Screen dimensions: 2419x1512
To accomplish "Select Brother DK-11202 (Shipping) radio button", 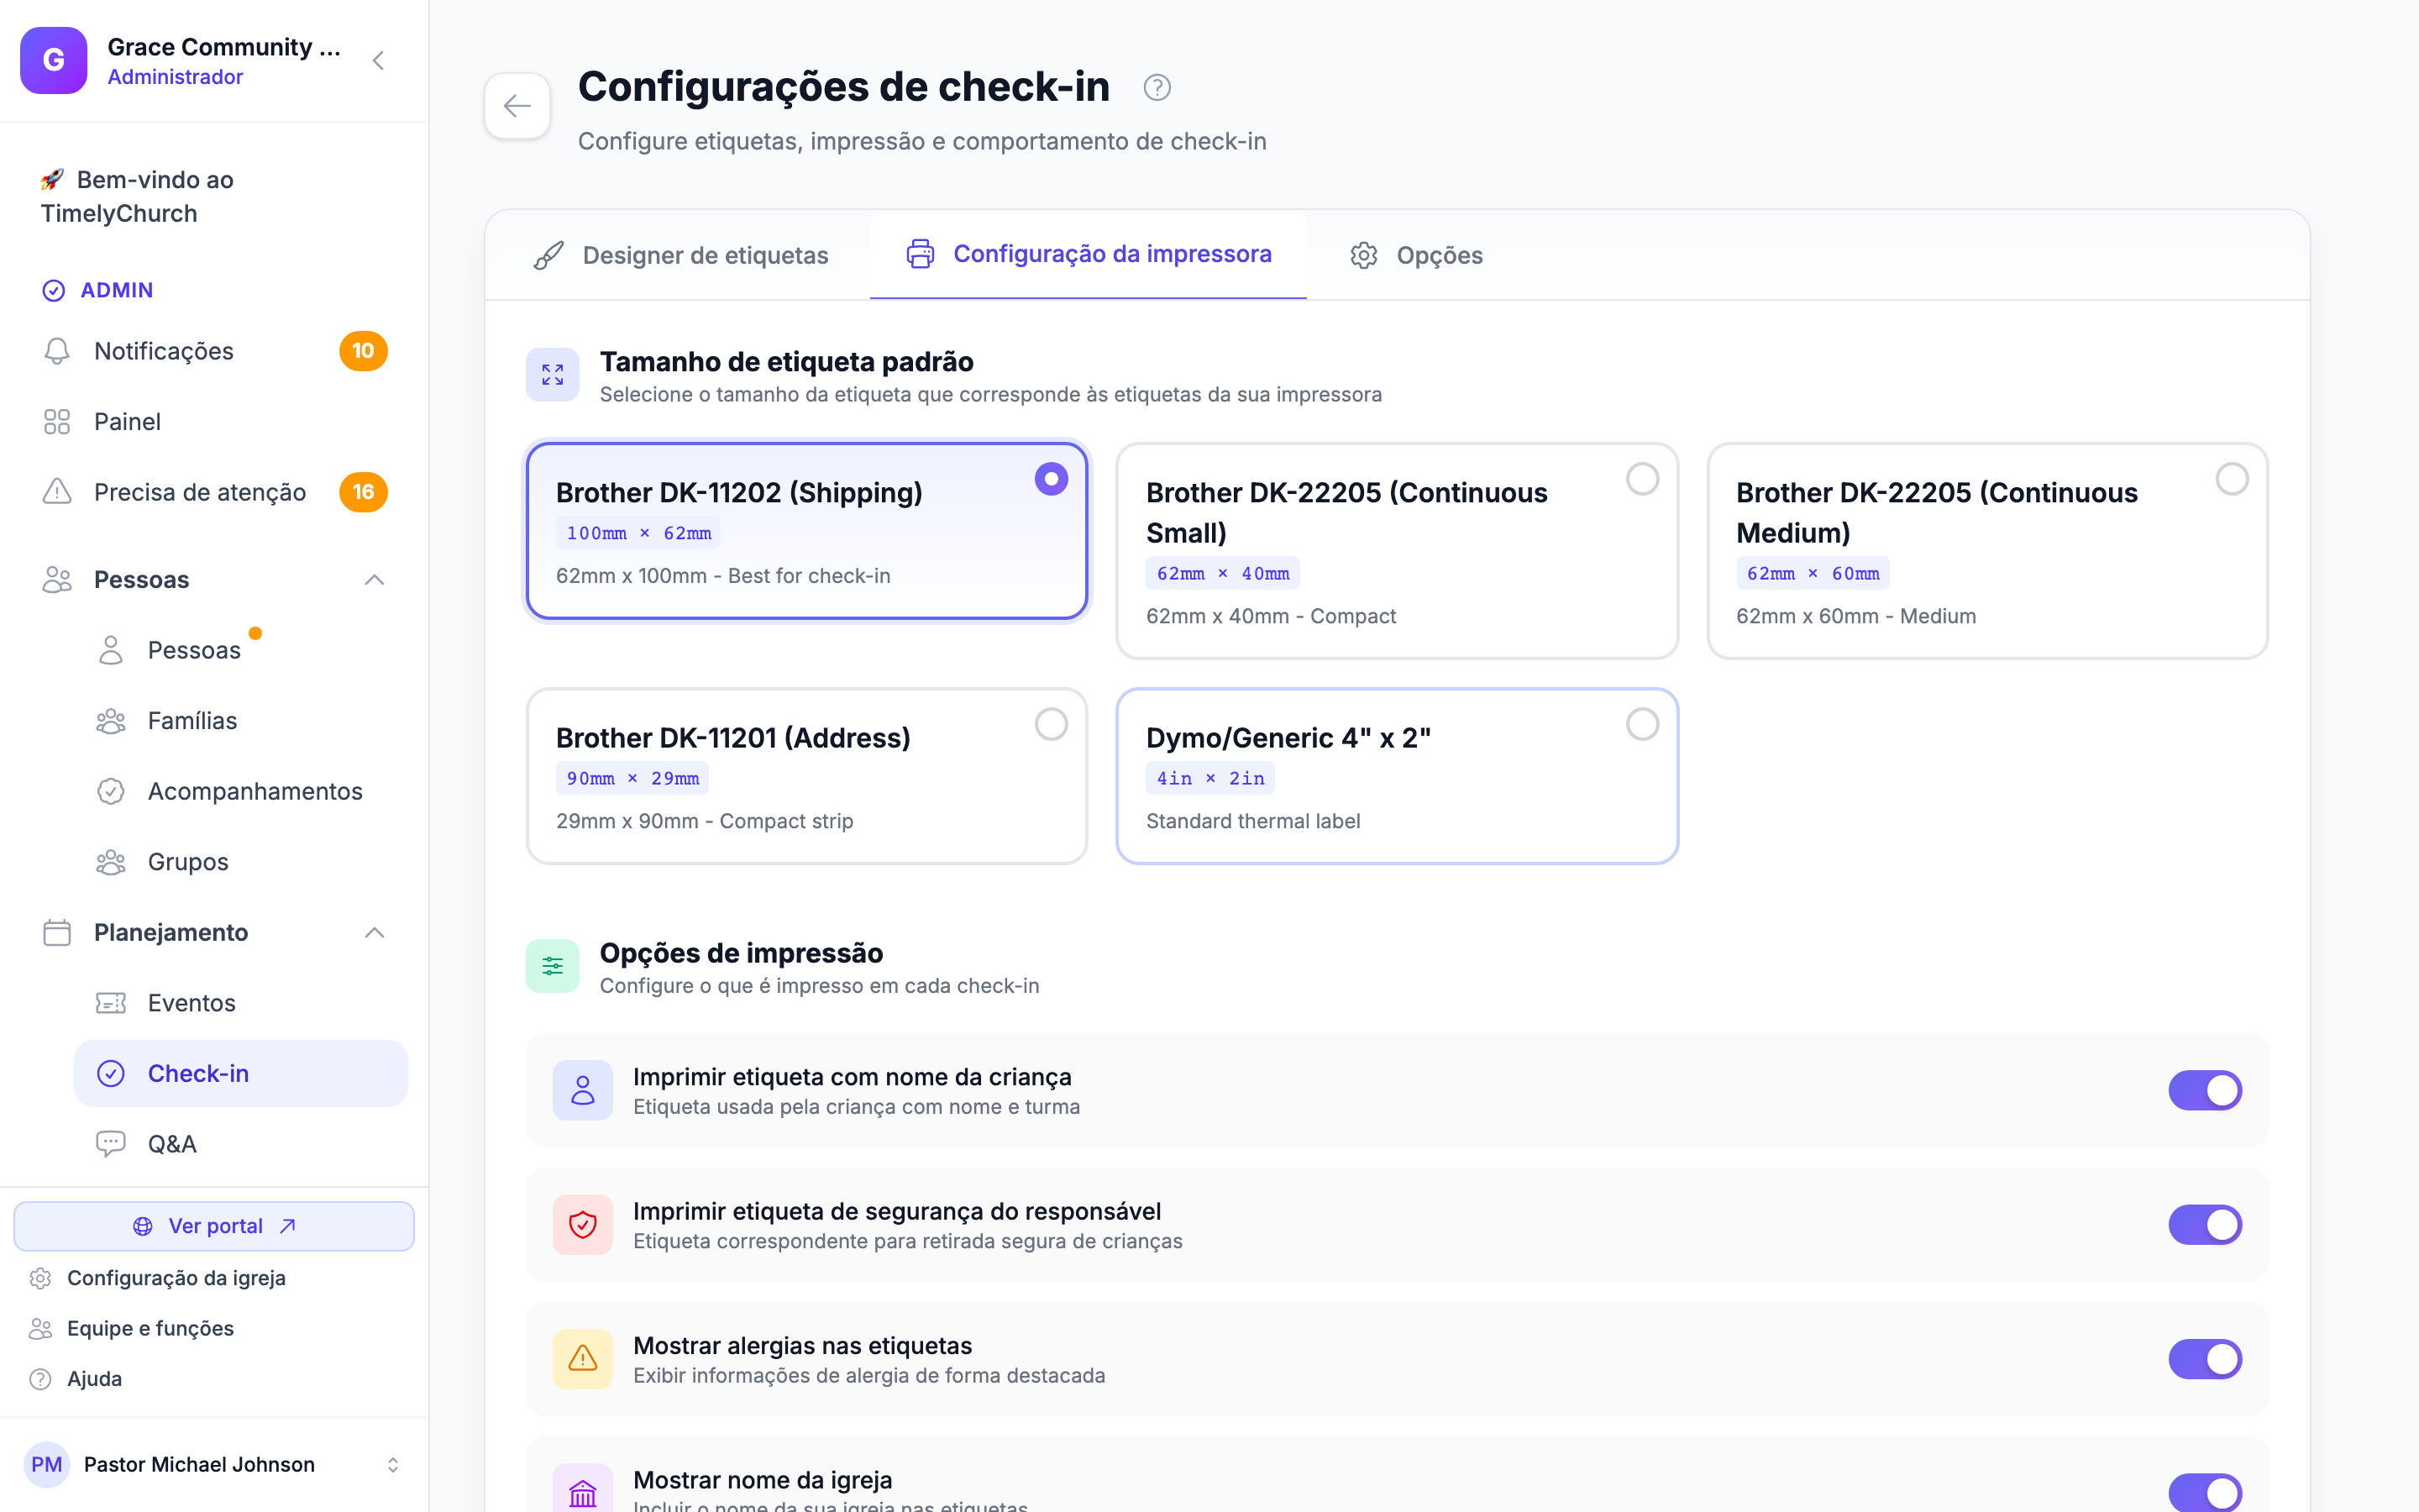I will pos(1052,479).
